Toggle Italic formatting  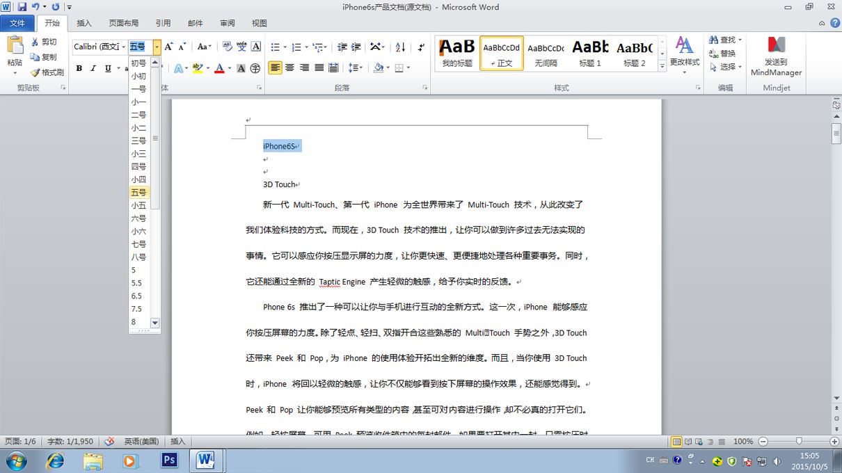point(93,68)
